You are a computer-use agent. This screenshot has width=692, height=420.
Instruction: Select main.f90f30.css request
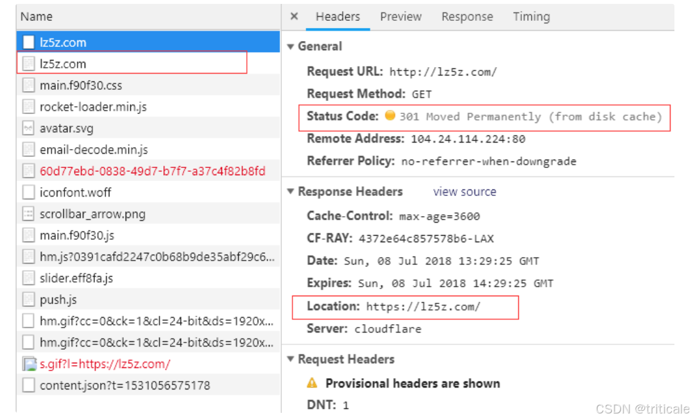point(148,85)
